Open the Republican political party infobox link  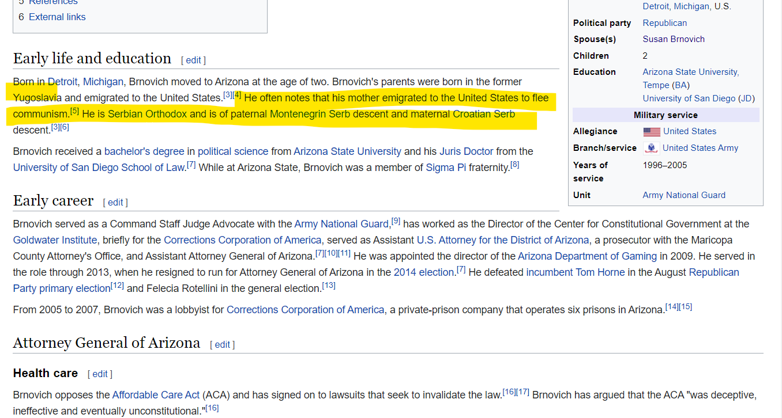[x=665, y=23]
